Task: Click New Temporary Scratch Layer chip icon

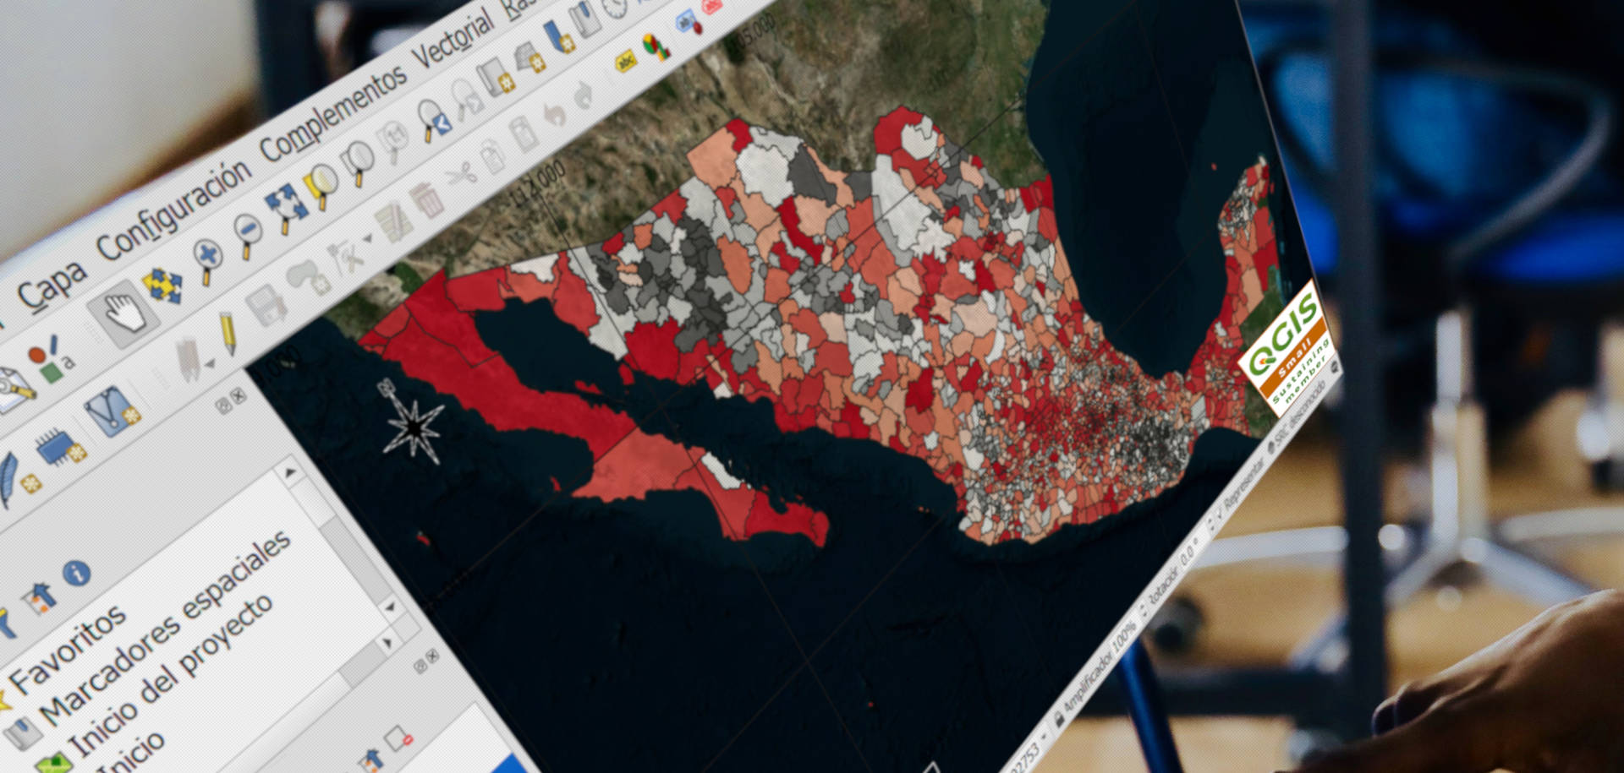Action: 61,449
